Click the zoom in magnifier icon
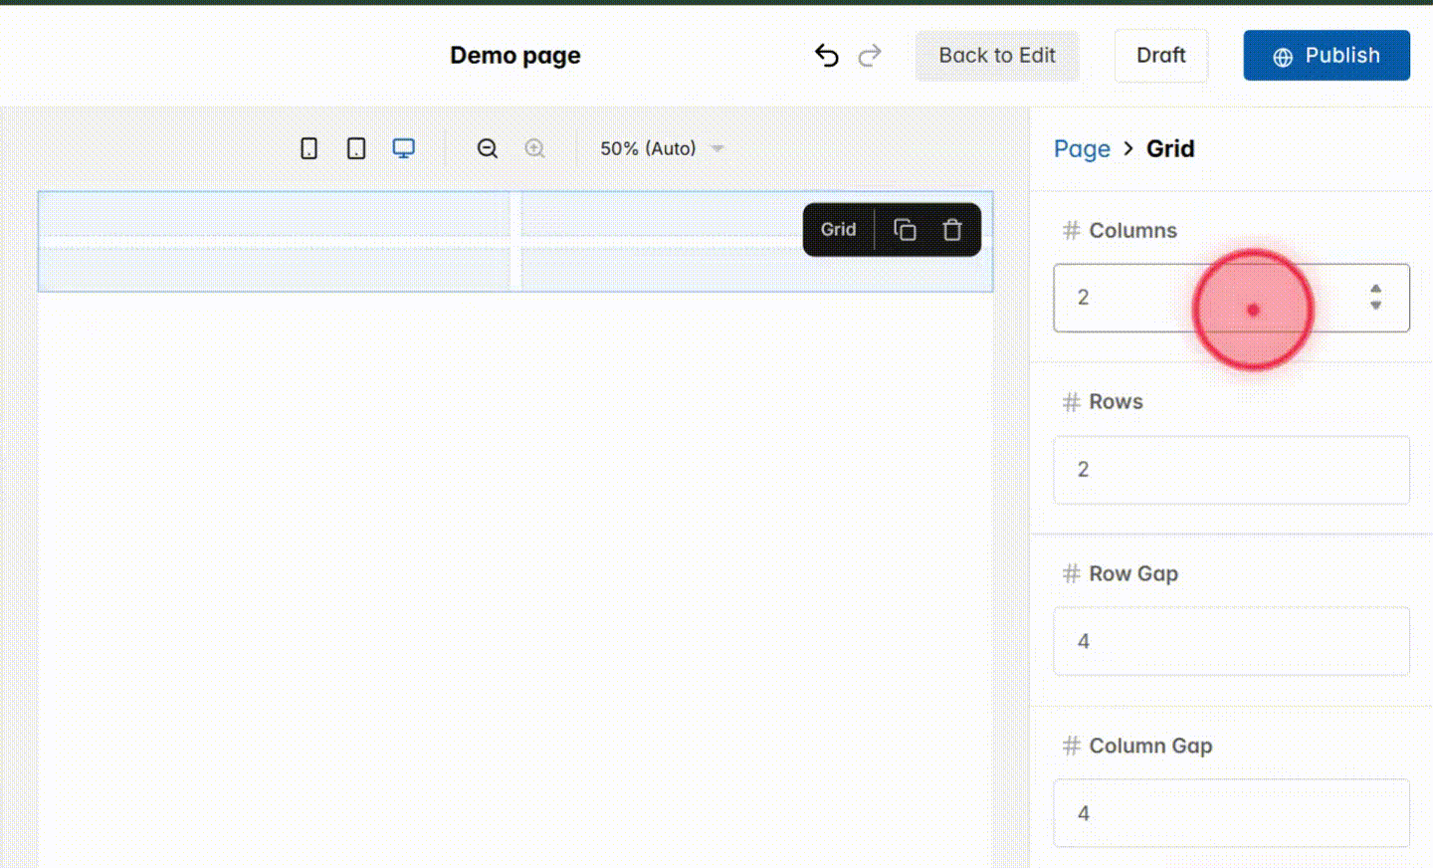The width and height of the screenshot is (1433, 868). (534, 147)
